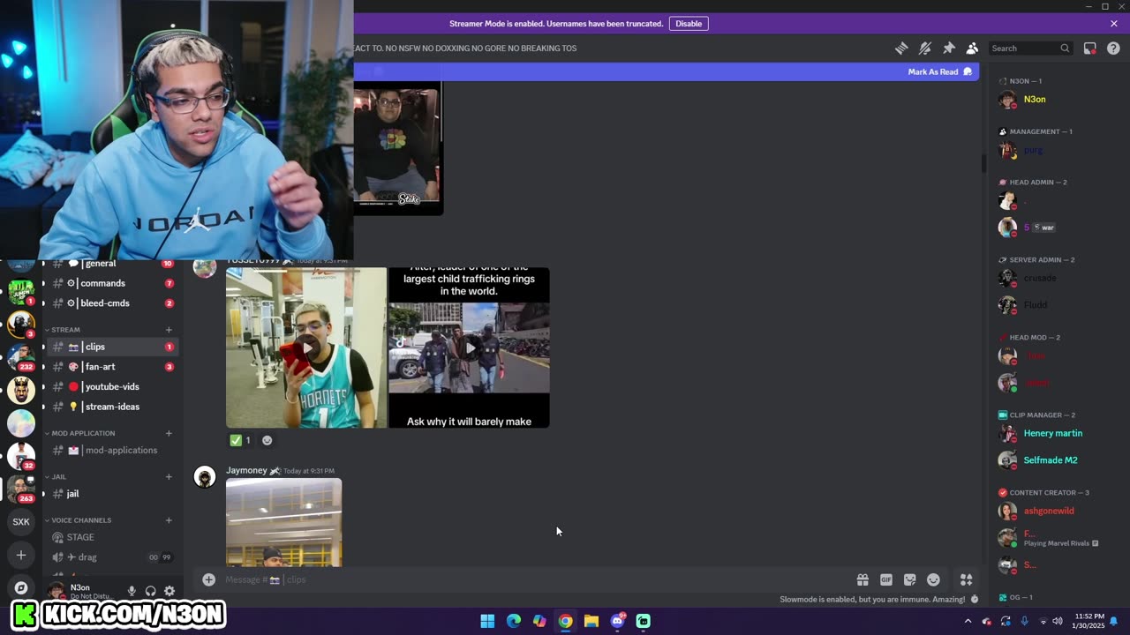Collapse the JAIL category
The height and width of the screenshot is (635, 1130).
pos(58,477)
